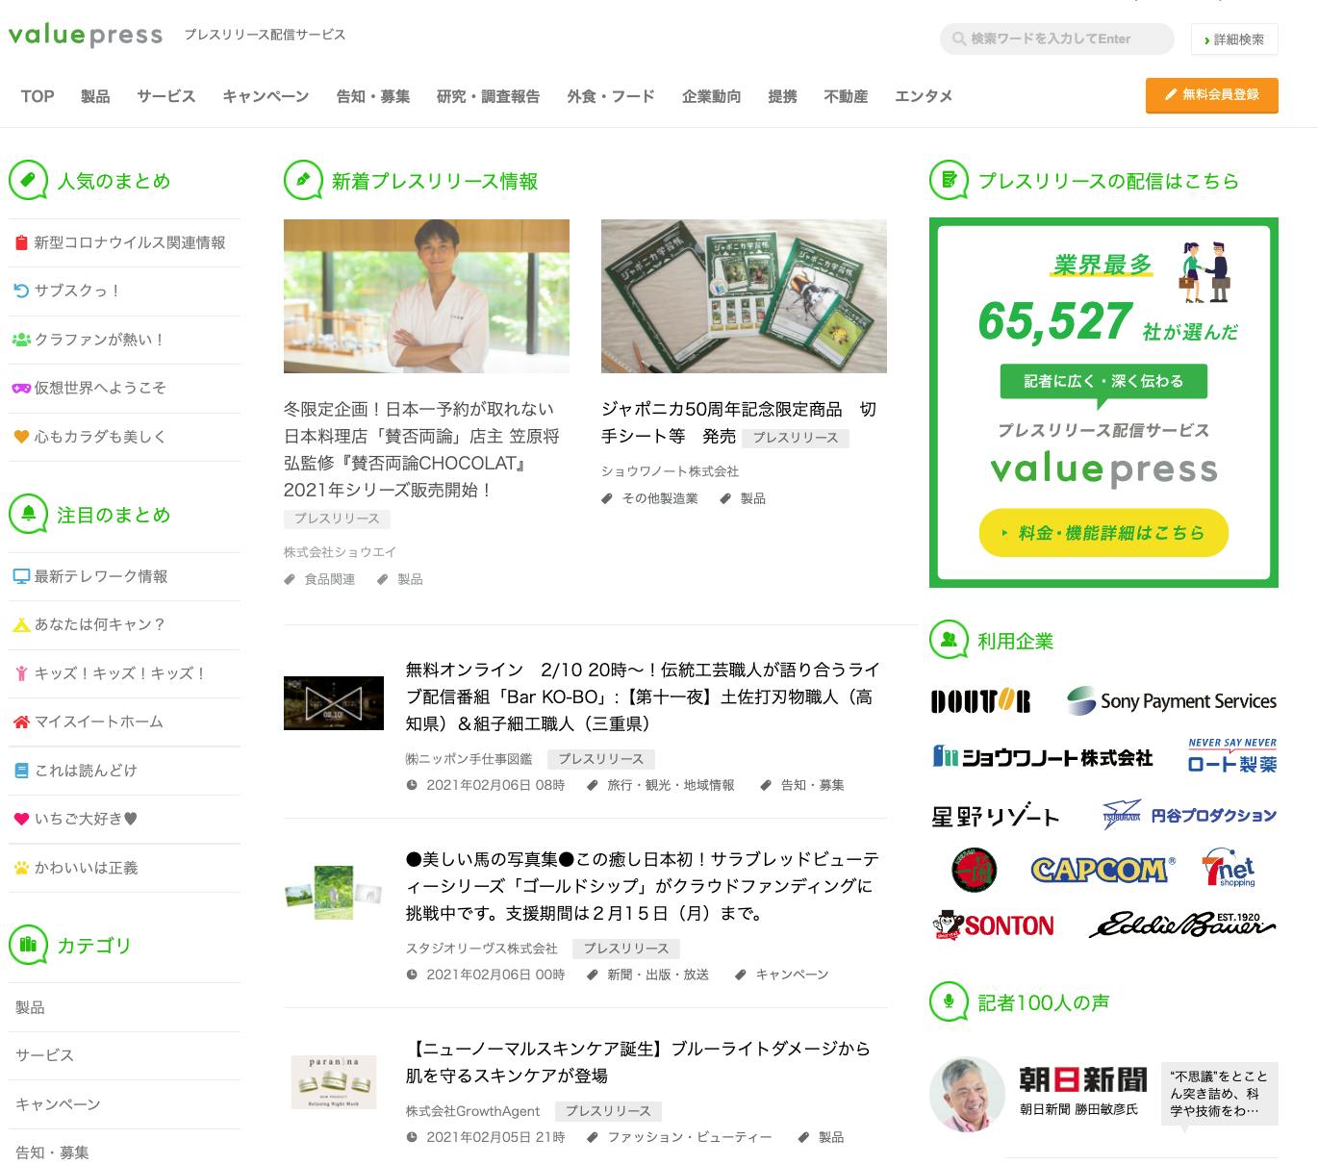Click the orange heart icon beside 心もカラダも美しく
Screen dimensions: 1318x1165
click(x=20, y=437)
